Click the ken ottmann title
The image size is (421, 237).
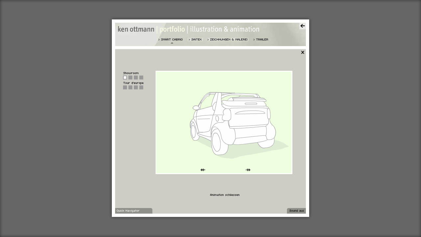coord(136,29)
